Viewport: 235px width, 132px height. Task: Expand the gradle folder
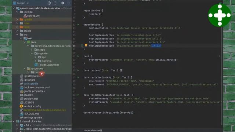pos(17,31)
